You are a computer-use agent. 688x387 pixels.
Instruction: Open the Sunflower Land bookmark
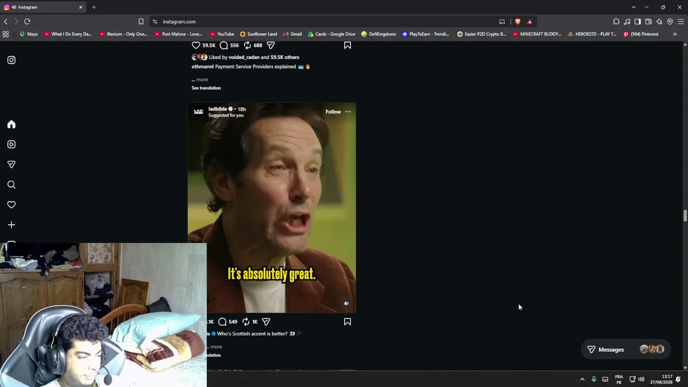[x=259, y=34]
